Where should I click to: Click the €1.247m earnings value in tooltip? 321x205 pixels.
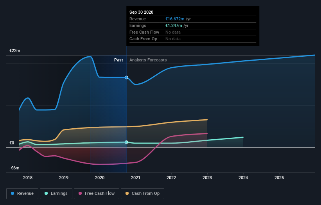(174, 25)
